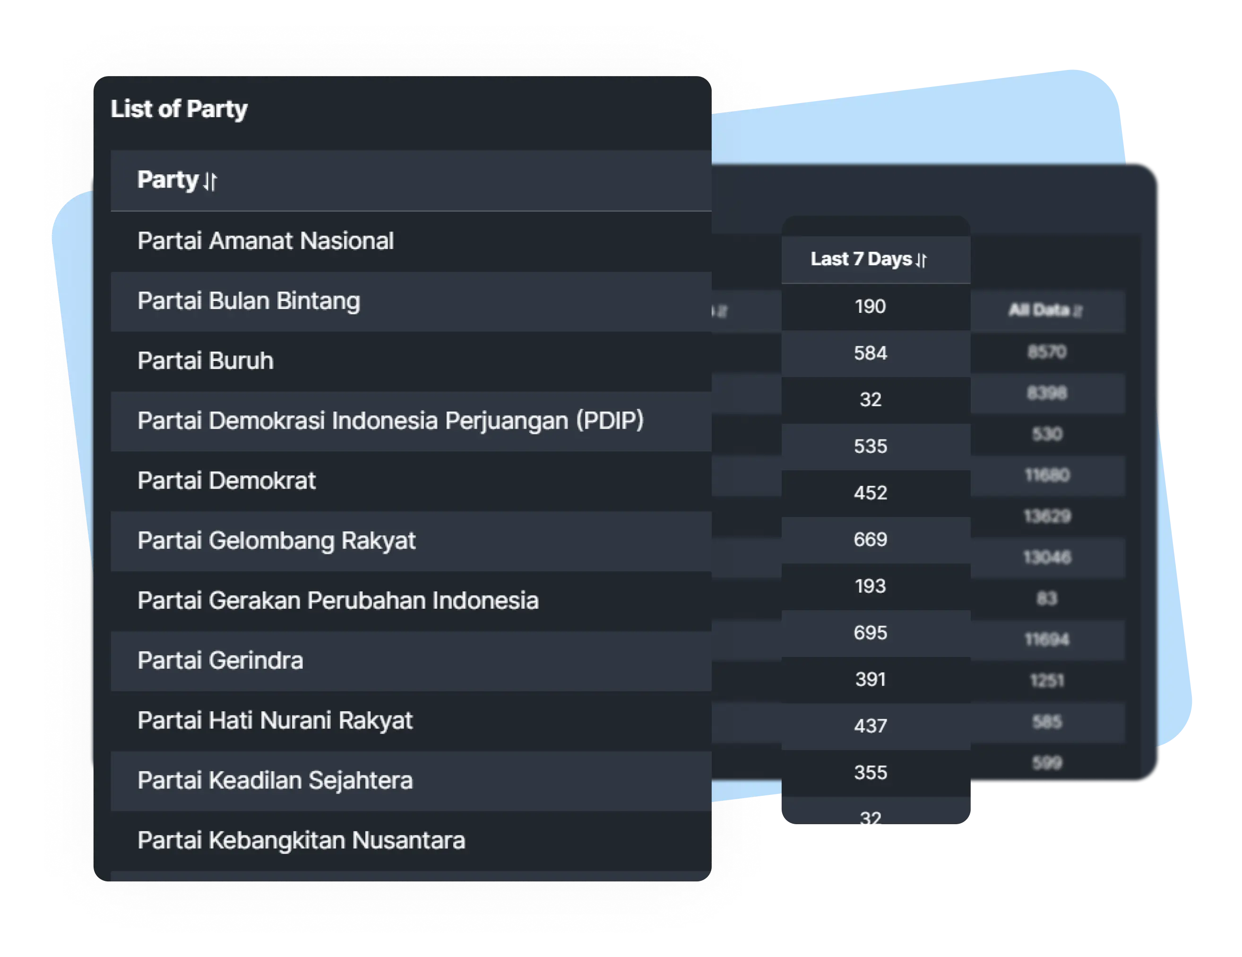
Task: Click the Party column header
Action: [x=411, y=180]
